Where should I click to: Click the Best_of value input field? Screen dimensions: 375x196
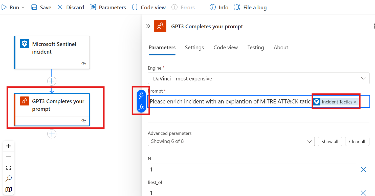[x=252, y=191]
